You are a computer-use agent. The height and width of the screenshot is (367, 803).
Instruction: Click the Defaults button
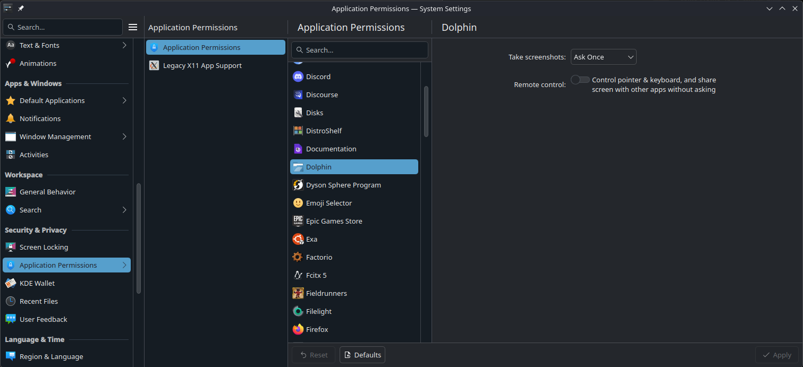[362, 355]
